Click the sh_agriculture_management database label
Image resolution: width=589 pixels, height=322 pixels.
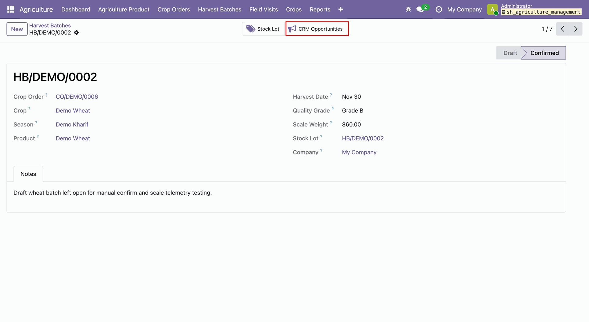click(x=541, y=12)
